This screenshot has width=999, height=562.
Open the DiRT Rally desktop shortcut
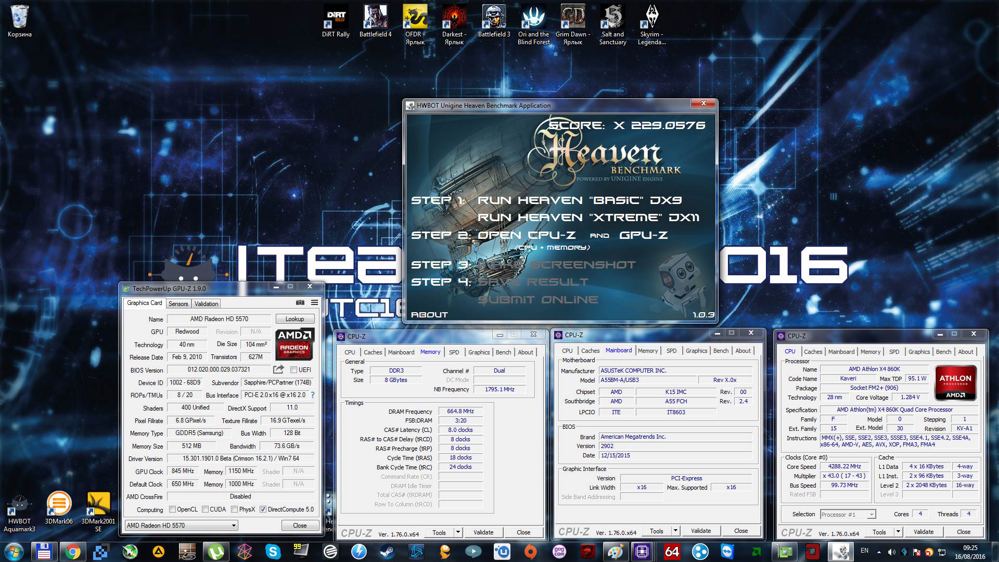pos(336,21)
